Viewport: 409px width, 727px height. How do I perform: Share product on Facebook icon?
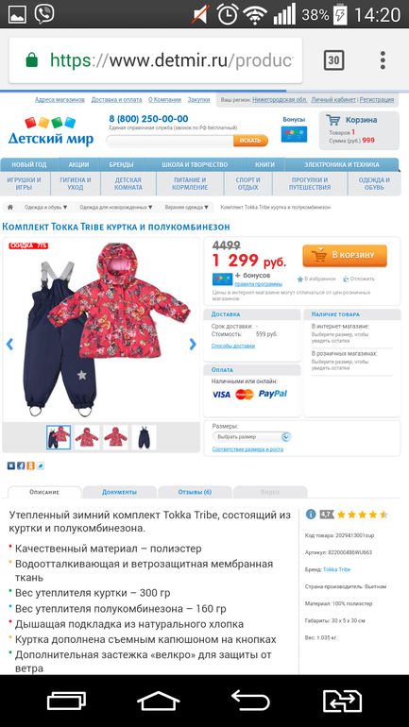pos(21,465)
